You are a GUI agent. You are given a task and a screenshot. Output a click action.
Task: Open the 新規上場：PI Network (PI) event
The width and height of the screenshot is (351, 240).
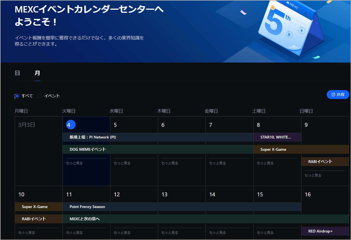tap(93, 137)
